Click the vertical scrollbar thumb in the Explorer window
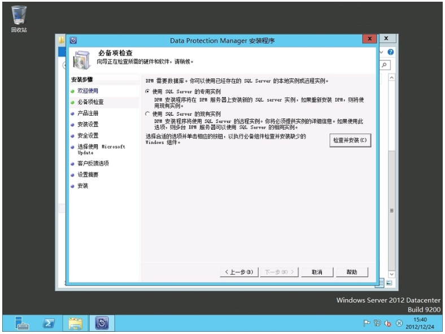The height and width of the screenshot is (334, 445). [392, 210]
